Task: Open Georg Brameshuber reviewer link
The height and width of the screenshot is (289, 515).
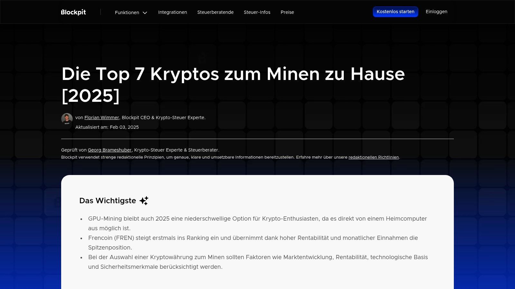Action: tap(109, 150)
